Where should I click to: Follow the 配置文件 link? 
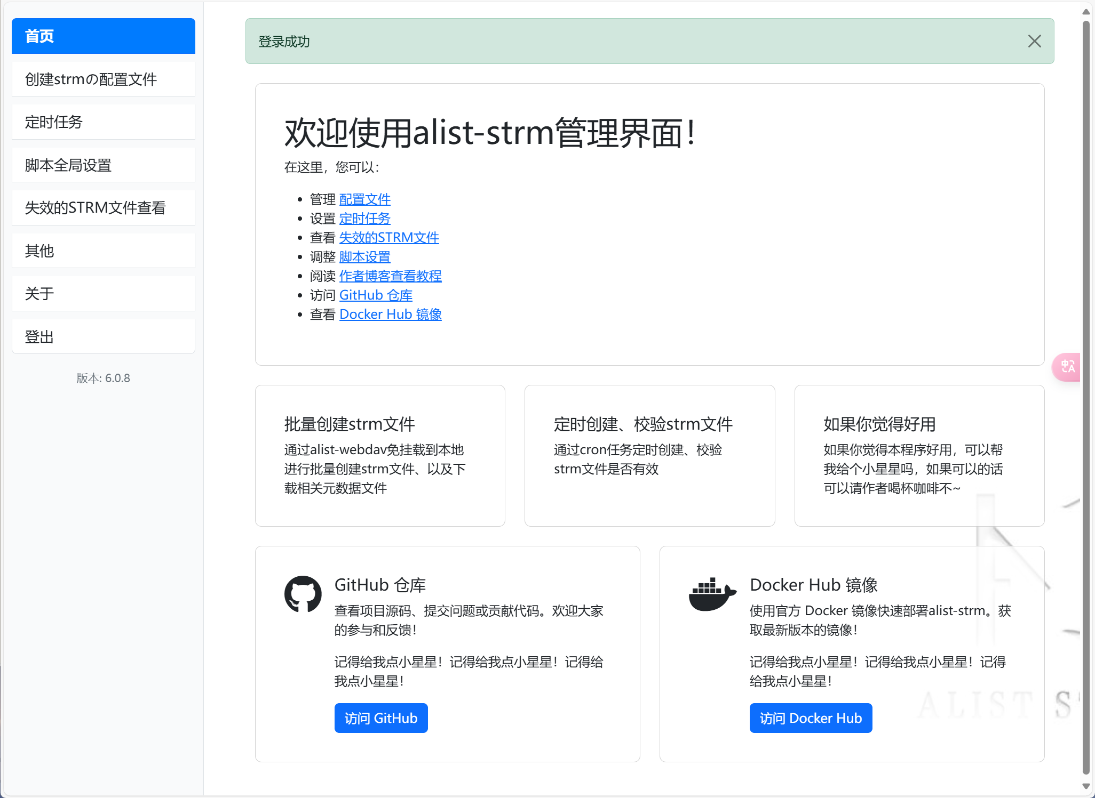pos(364,199)
